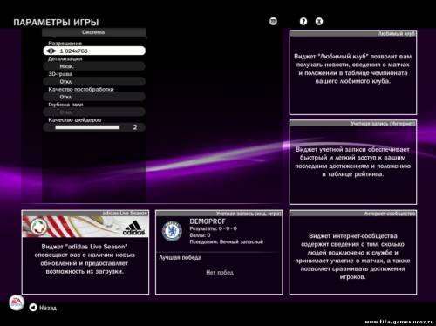The height and width of the screenshot is (326, 436).
Task: Click the widgets menu icon near the title
Action: pyautogui.click(x=273, y=21)
